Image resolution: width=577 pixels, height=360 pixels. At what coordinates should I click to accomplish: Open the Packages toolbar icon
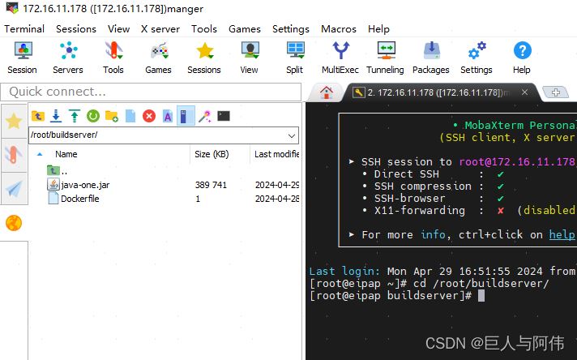(x=431, y=58)
